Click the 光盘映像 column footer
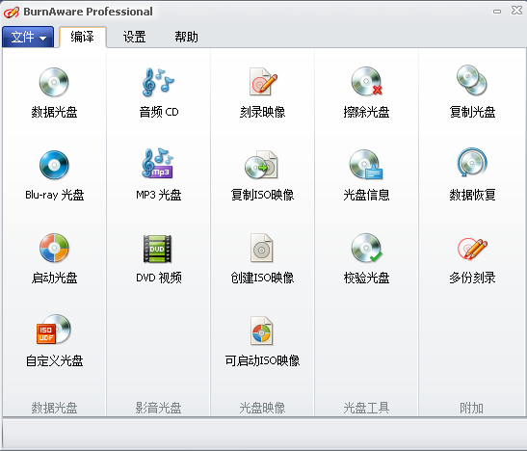527x451 pixels. pyautogui.click(x=262, y=408)
